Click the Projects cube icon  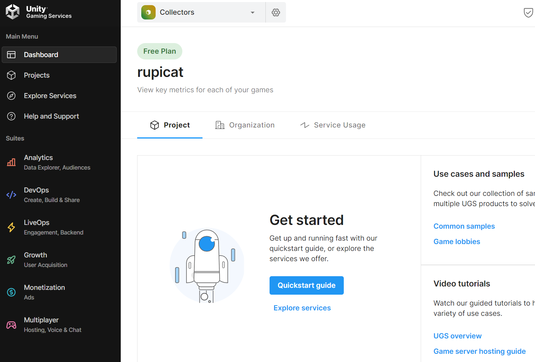tap(11, 75)
